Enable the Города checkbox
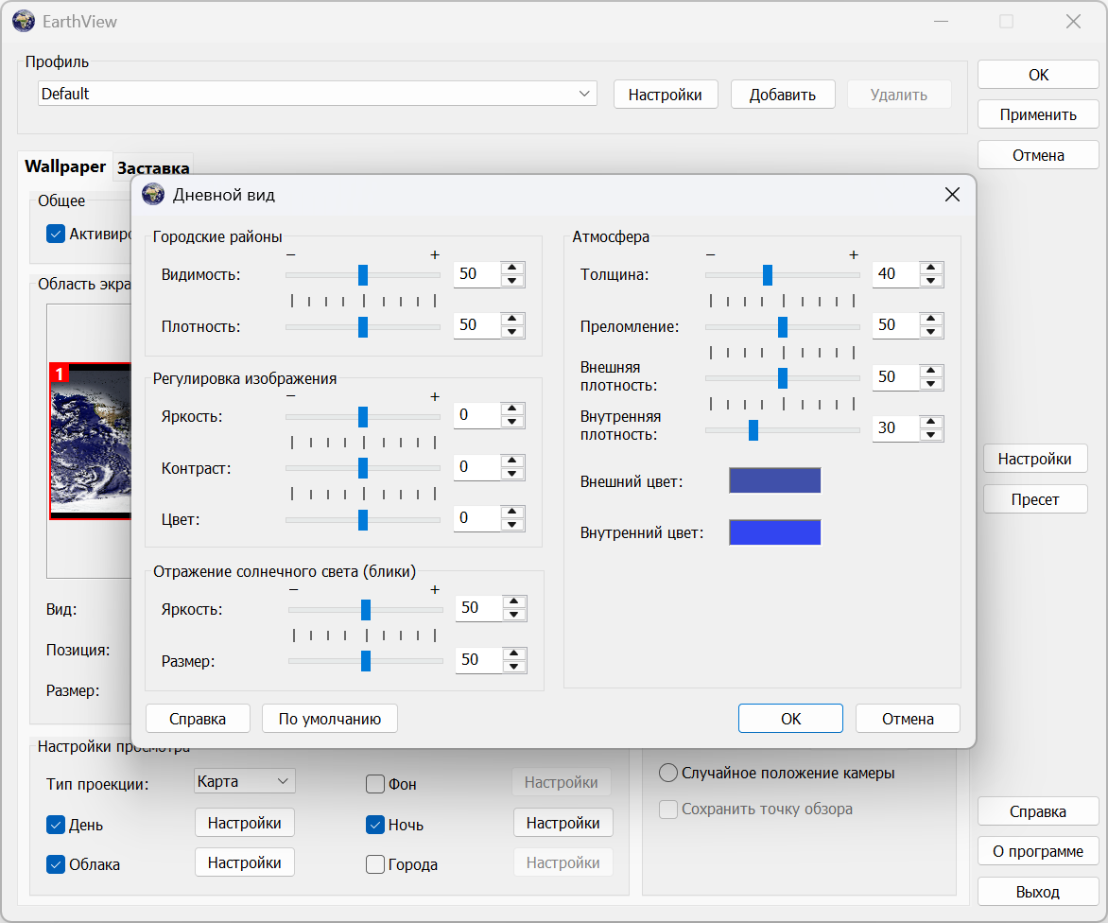Viewport: 1108px width, 923px height. 375,864
